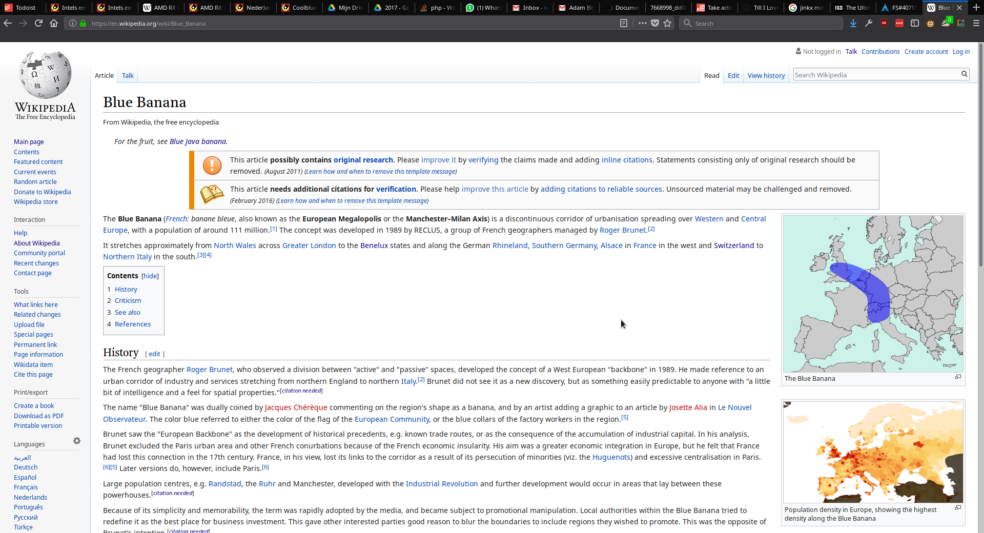This screenshot has width=984, height=533.
Task: Open page actions three-dots menu
Action: coord(642,23)
